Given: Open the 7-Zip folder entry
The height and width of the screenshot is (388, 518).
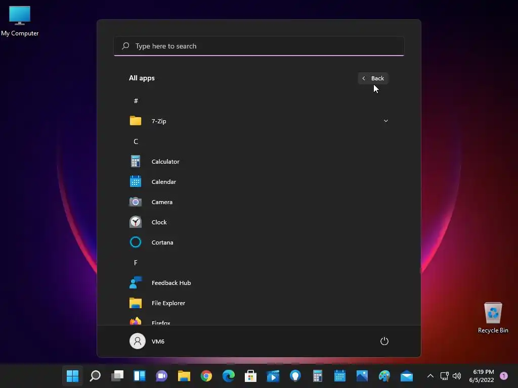Looking at the screenshot, I should [x=258, y=121].
